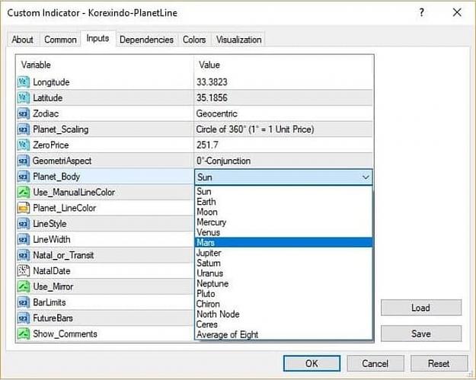Open the Dependencies tab
Image resolution: width=476 pixels, height=380 pixels.
click(147, 40)
